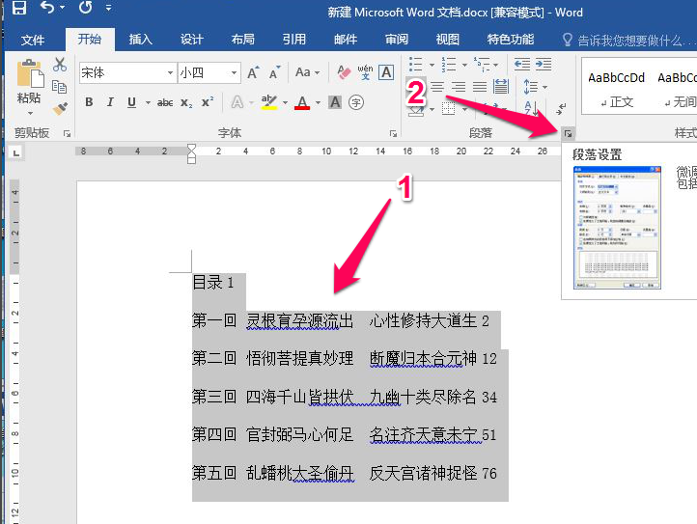
Task: Click the Borders grid icon
Action: pyautogui.click(x=448, y=108)
